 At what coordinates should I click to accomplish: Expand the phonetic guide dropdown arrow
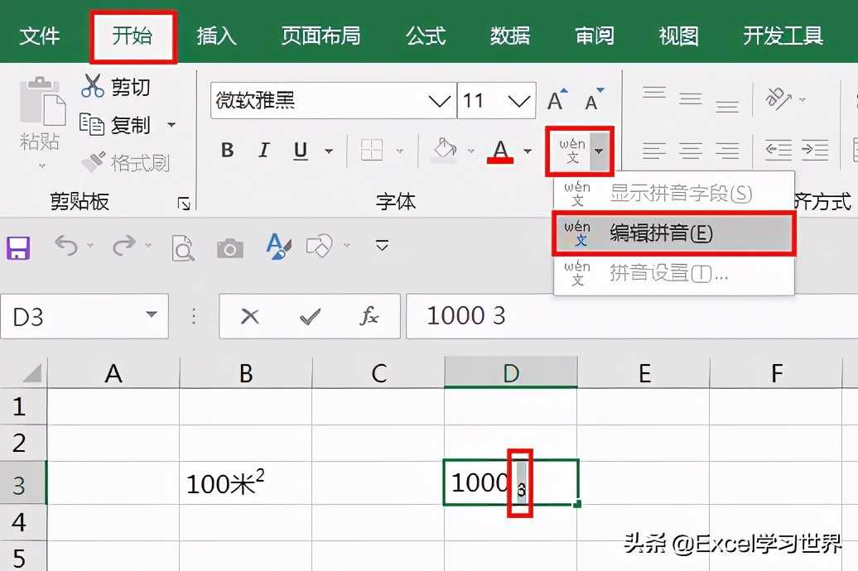point(599,151)
